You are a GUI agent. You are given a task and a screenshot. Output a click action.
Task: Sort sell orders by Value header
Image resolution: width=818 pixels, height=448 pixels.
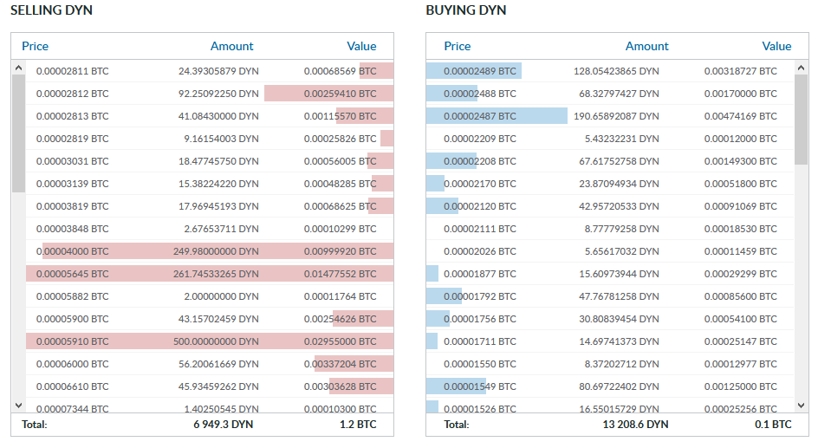(361, 46)
